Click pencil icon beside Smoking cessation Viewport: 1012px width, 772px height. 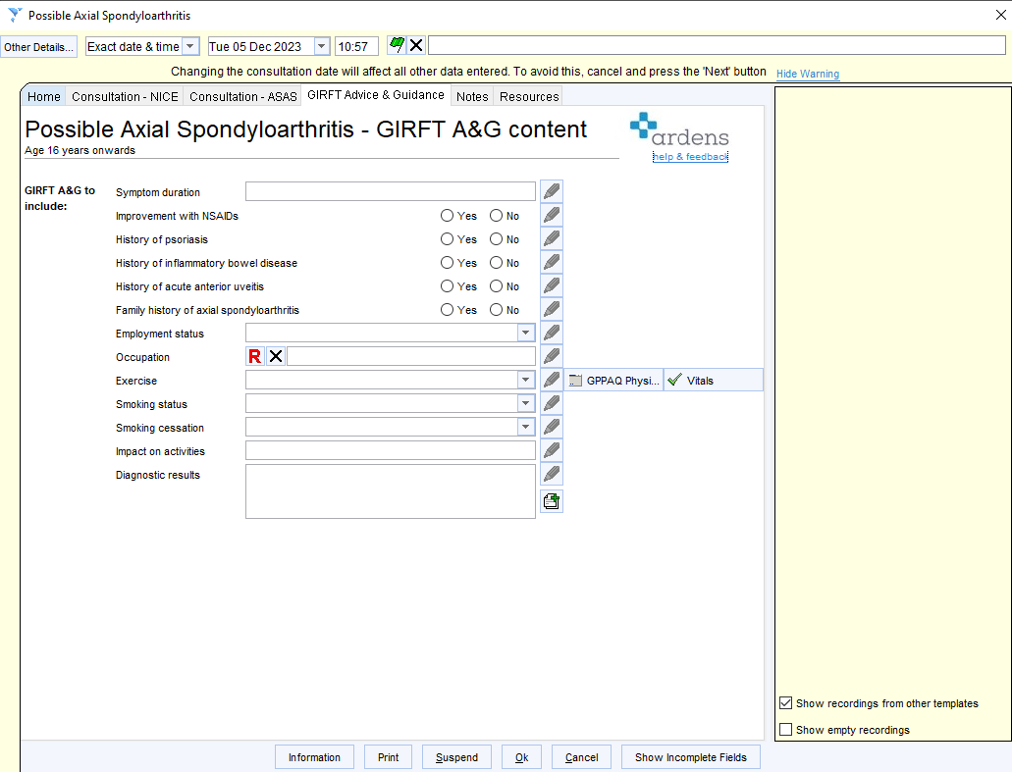pyautogui.click(x=552, y=427)
